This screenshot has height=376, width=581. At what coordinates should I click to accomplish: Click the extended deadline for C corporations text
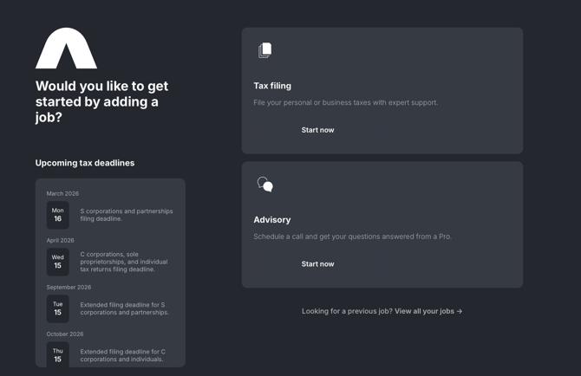(x=122, y=355)
